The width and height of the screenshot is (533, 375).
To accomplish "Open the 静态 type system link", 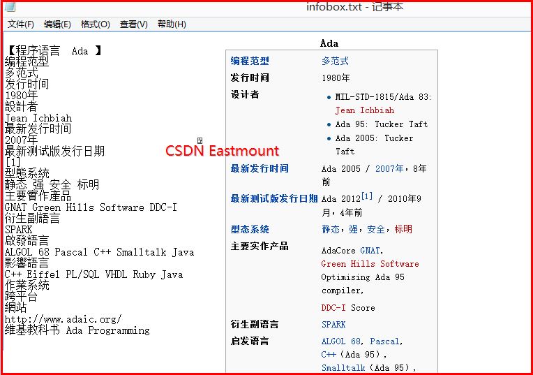I will [331, 229].
